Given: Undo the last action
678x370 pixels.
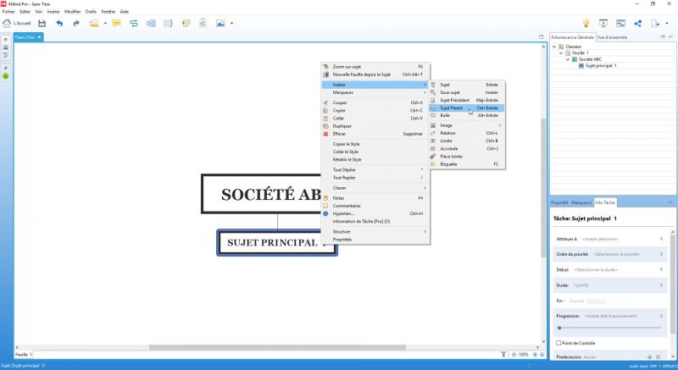Looking at the screenshot, I should (x=59, y=24).
